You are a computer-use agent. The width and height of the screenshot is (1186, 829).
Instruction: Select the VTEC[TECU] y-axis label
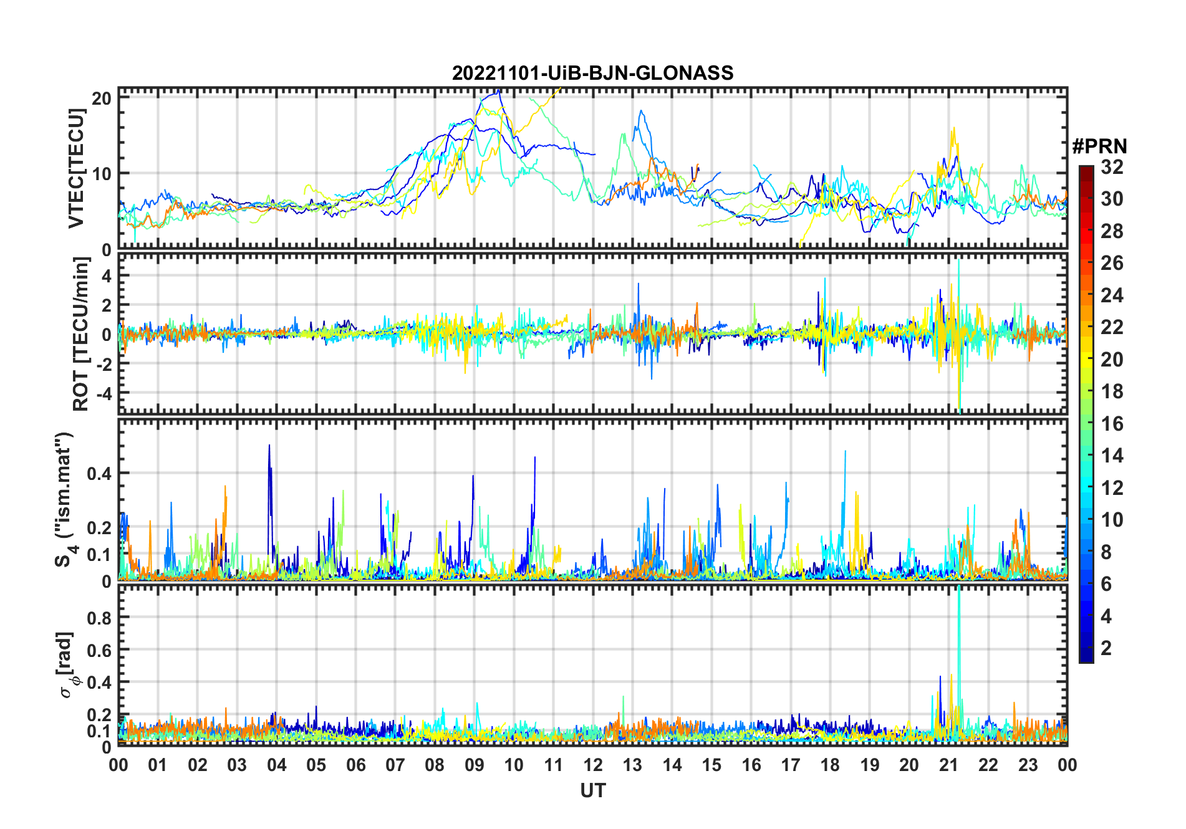[x=76, y=168]
